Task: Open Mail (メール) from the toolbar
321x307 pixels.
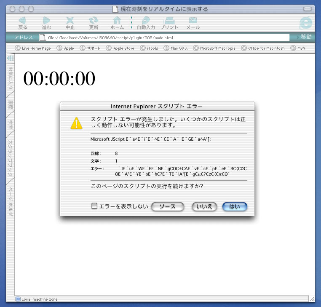Action: [x=193, y=20]
